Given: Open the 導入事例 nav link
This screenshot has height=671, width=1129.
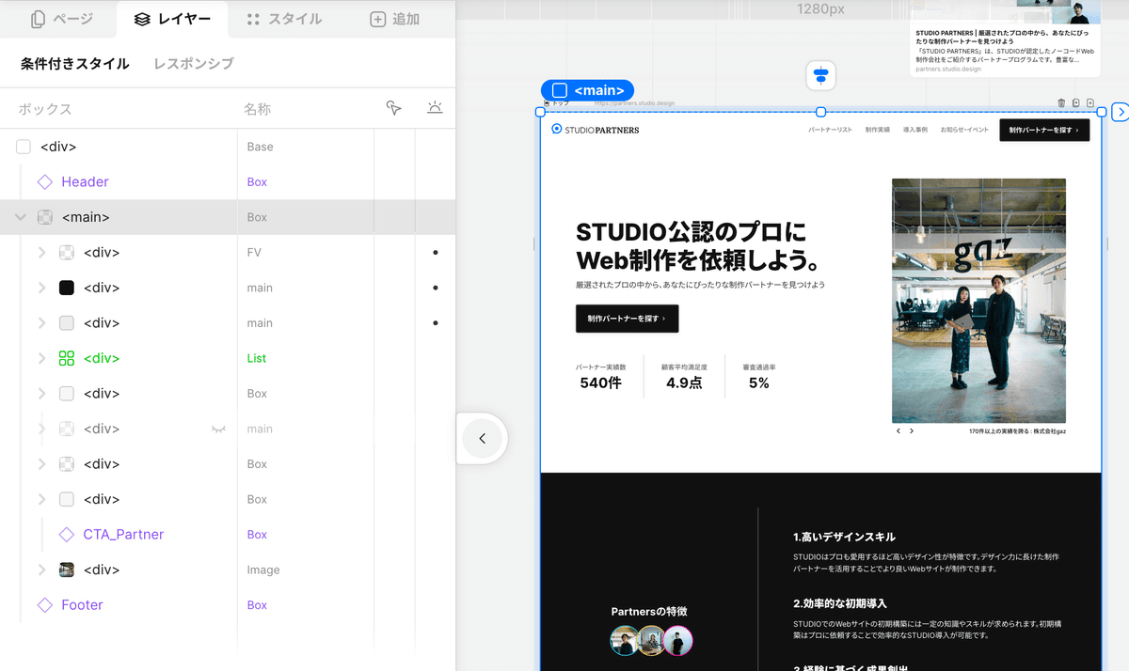Looking at the screenshot, I should point(915,130).
